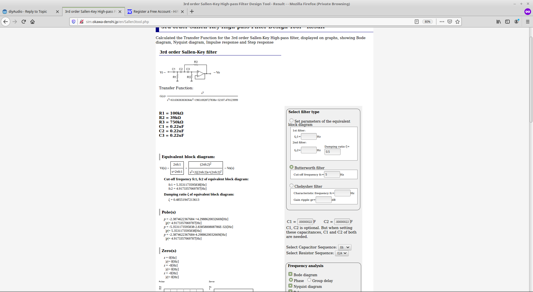Close the diyAudio Reply to Topic tab
The height and width of the screenshot is (292, 533).
point(57,12)
